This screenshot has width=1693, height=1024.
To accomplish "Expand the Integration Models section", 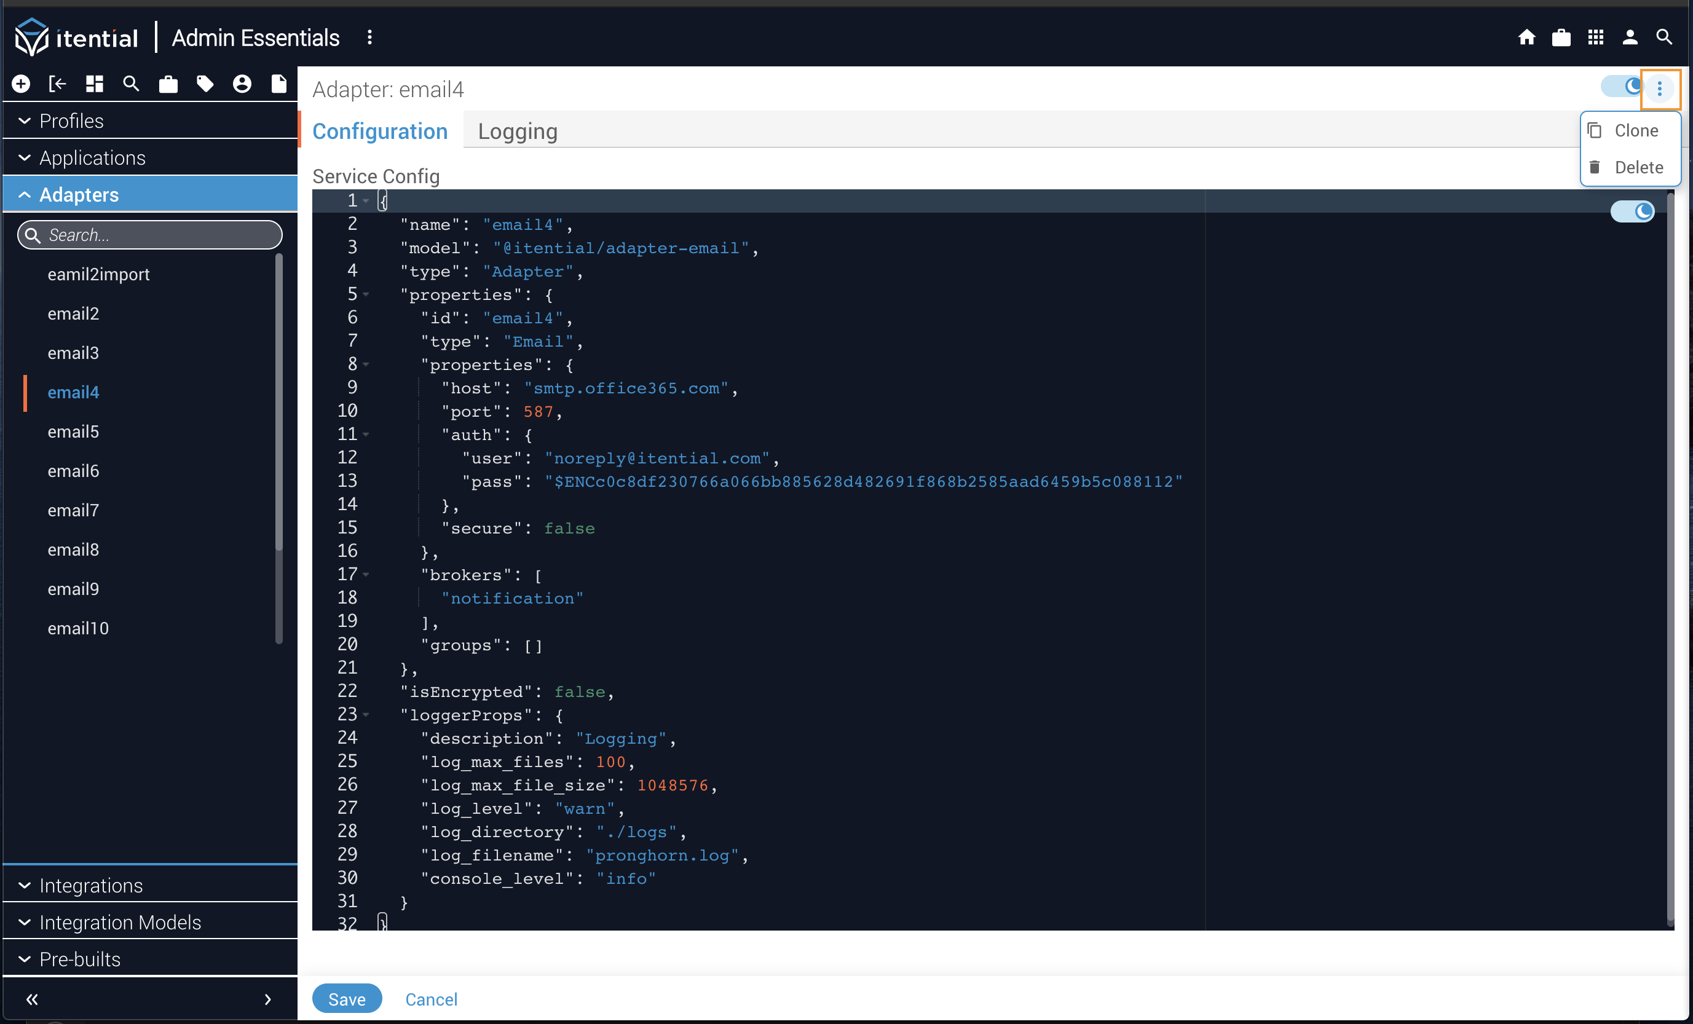I will (119, 922).
